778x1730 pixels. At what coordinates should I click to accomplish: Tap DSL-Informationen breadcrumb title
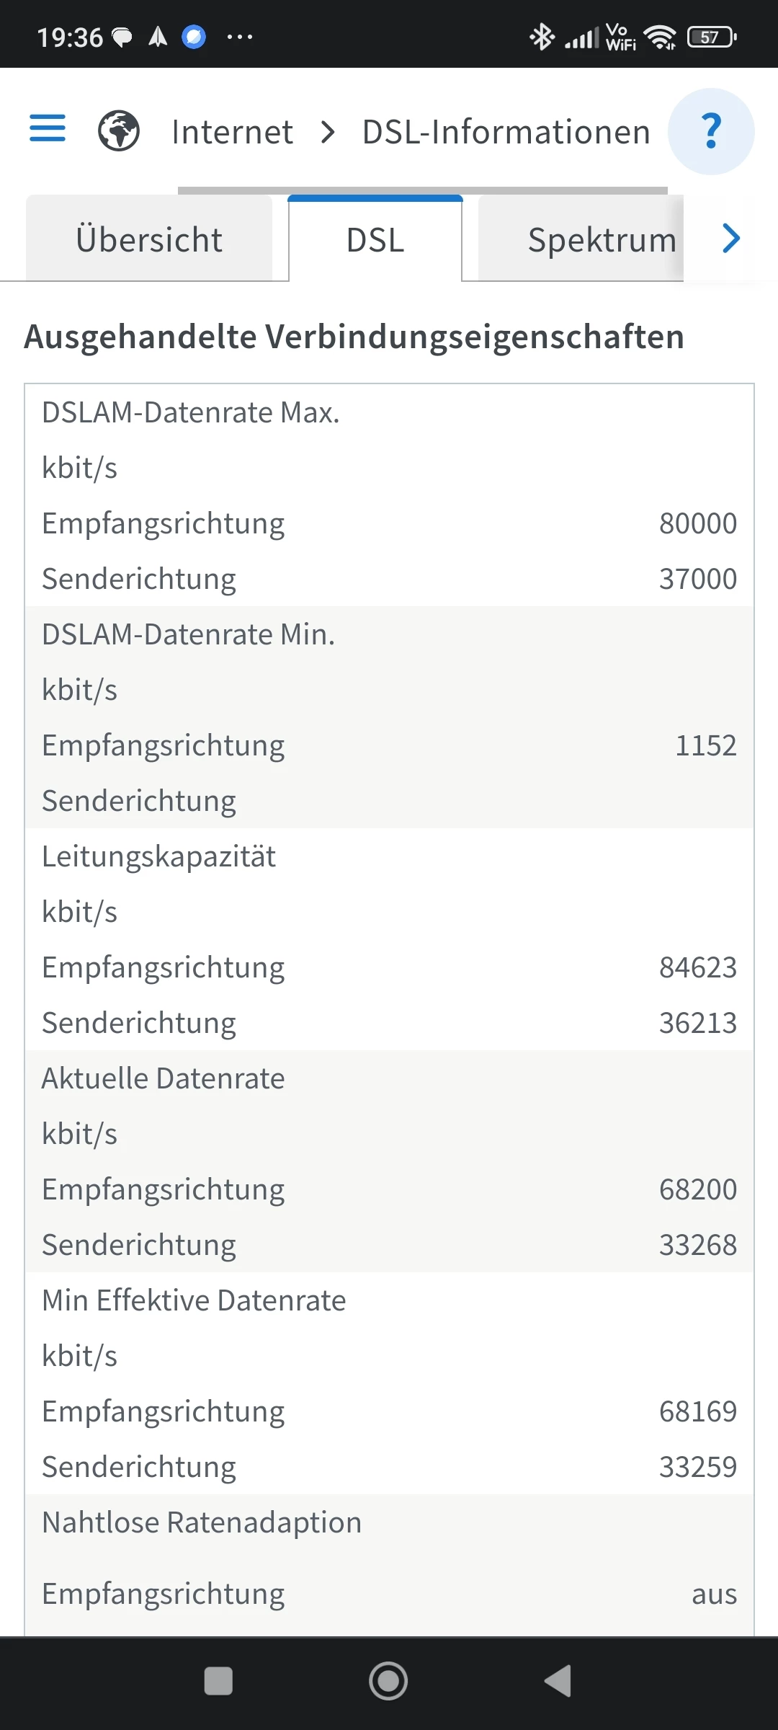click(506, 132)
